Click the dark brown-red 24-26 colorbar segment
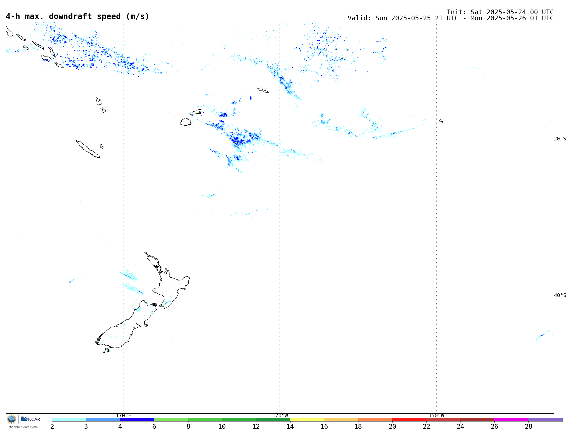Image resolution: width=571 pixels, height=430 pixels. click(x=477, y=420)
